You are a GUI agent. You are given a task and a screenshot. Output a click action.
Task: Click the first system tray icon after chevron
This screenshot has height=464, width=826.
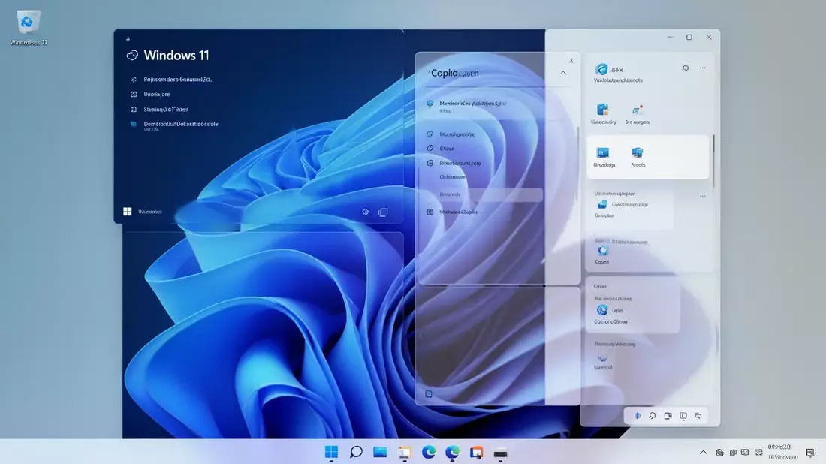[719, 453]
